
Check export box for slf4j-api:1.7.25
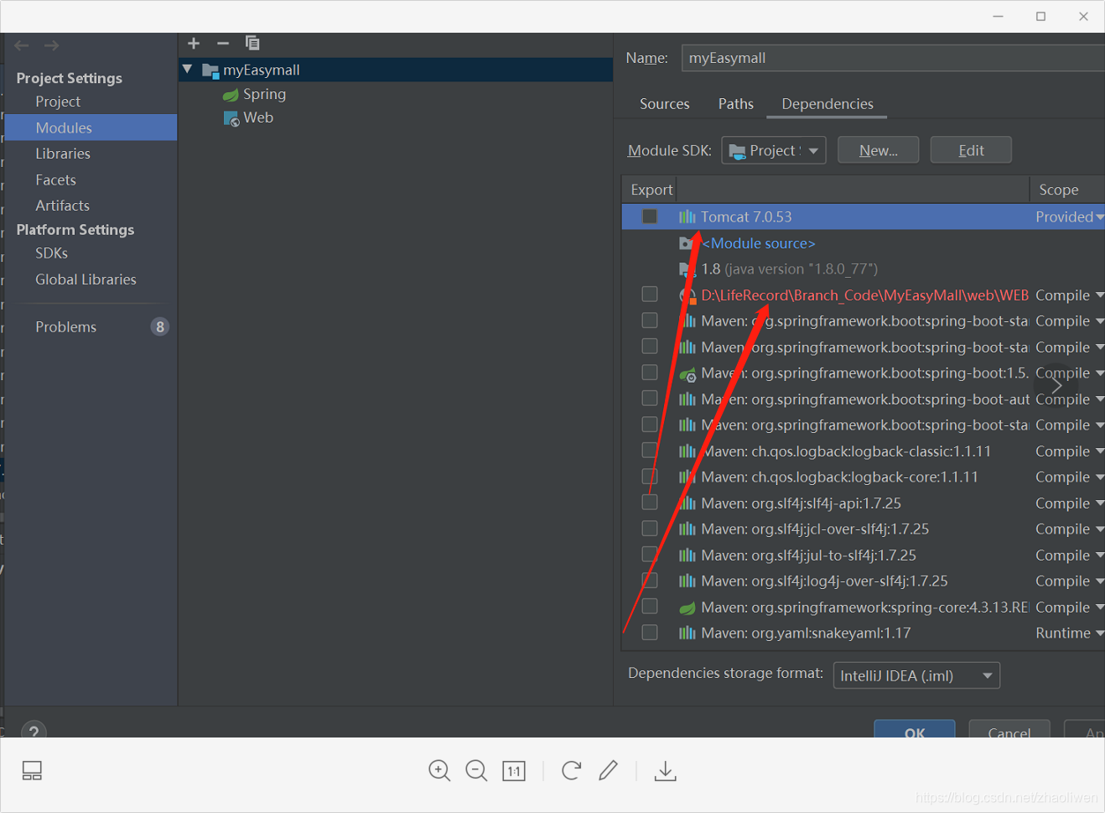click(650, 503)
